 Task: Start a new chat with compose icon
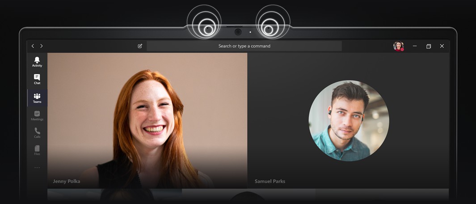tap(140, 46)
